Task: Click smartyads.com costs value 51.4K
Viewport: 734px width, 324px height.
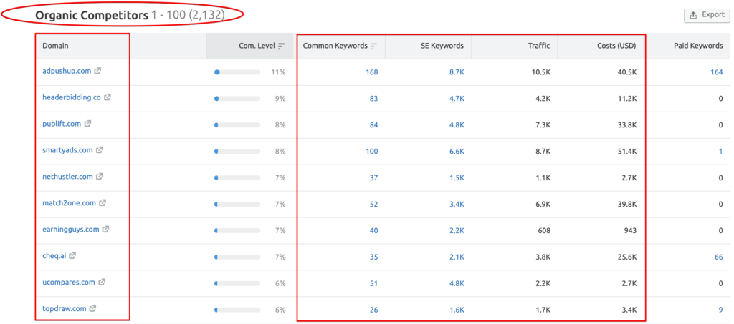Action: [626, 151]
